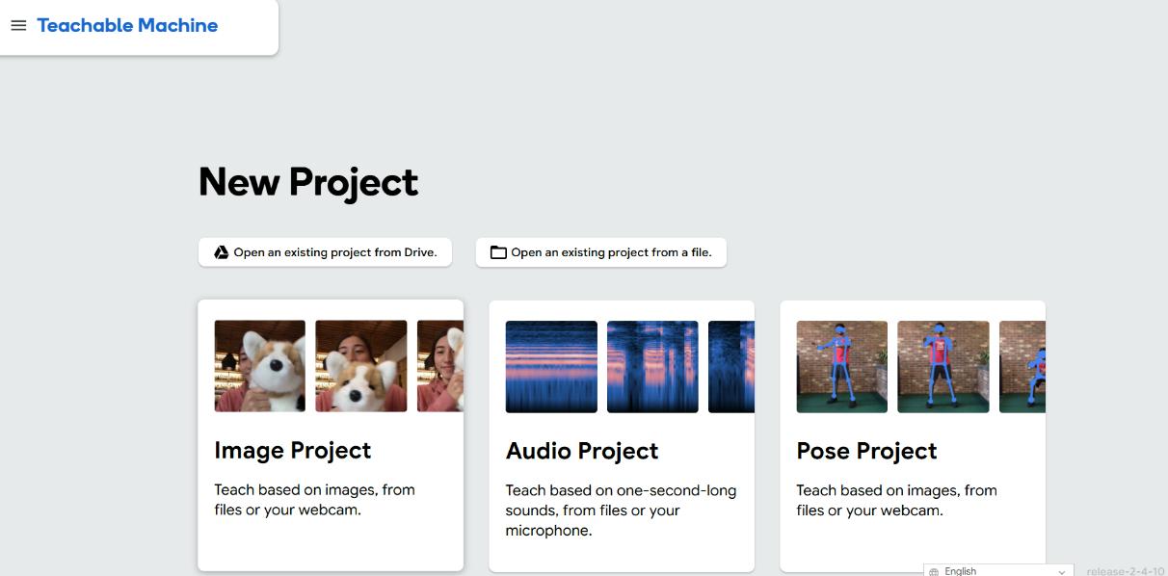Image resolution: width=1168 pixels, height=576 pixels.
Task: Click the second audio spectrogram image
Action: 652,367
